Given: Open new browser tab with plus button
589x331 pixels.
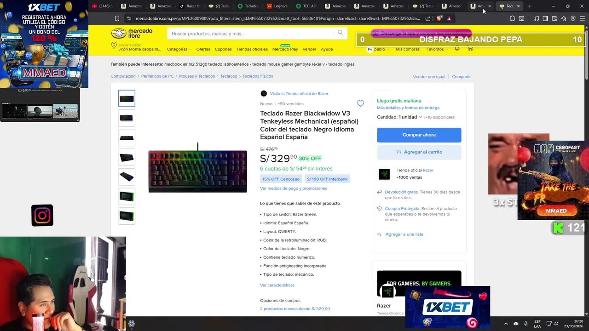Looking at the screenshot, I should tap(530, 6).
